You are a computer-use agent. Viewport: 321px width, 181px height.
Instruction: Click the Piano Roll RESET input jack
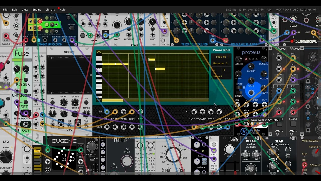coord(115,112)
